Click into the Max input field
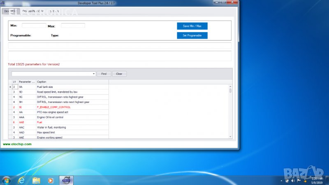Viewport: 329px width, 185px height. (x=73, y=26)
